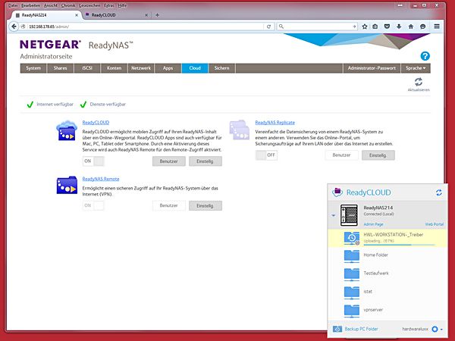455x341 pixels.
Task: Open the Konten tab
Action: pyautogui.click(x=114, y=68)
